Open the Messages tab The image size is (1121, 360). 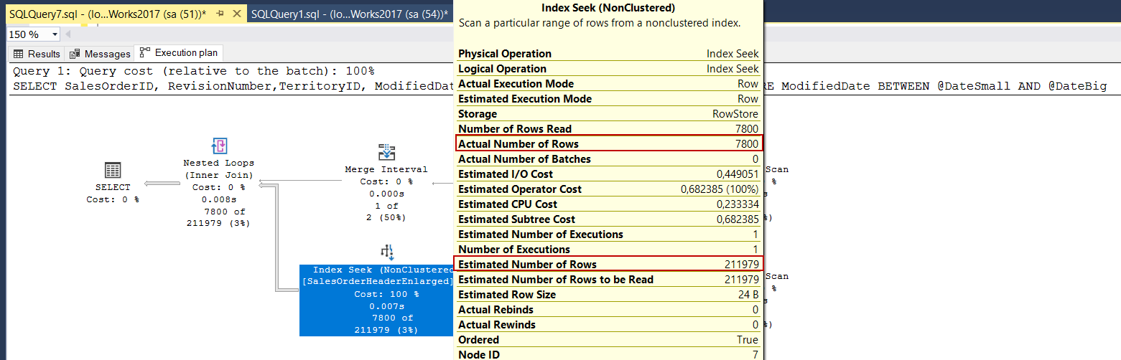100,54
